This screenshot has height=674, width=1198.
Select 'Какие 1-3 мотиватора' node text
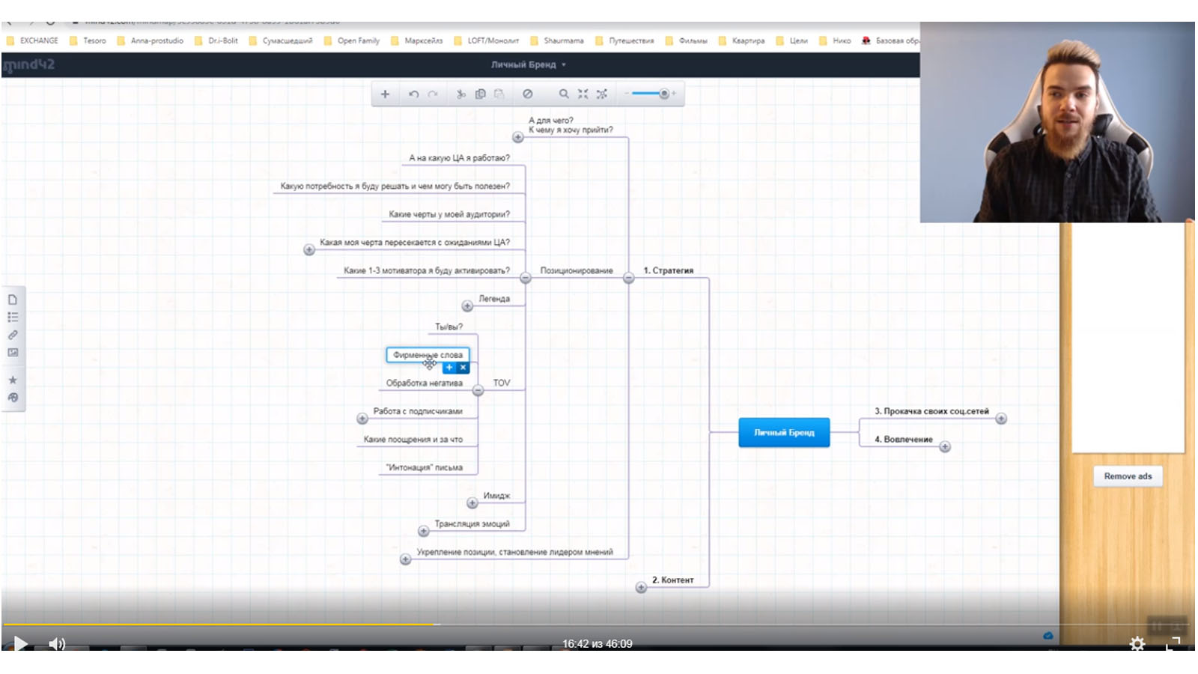(x=427, y=270)
